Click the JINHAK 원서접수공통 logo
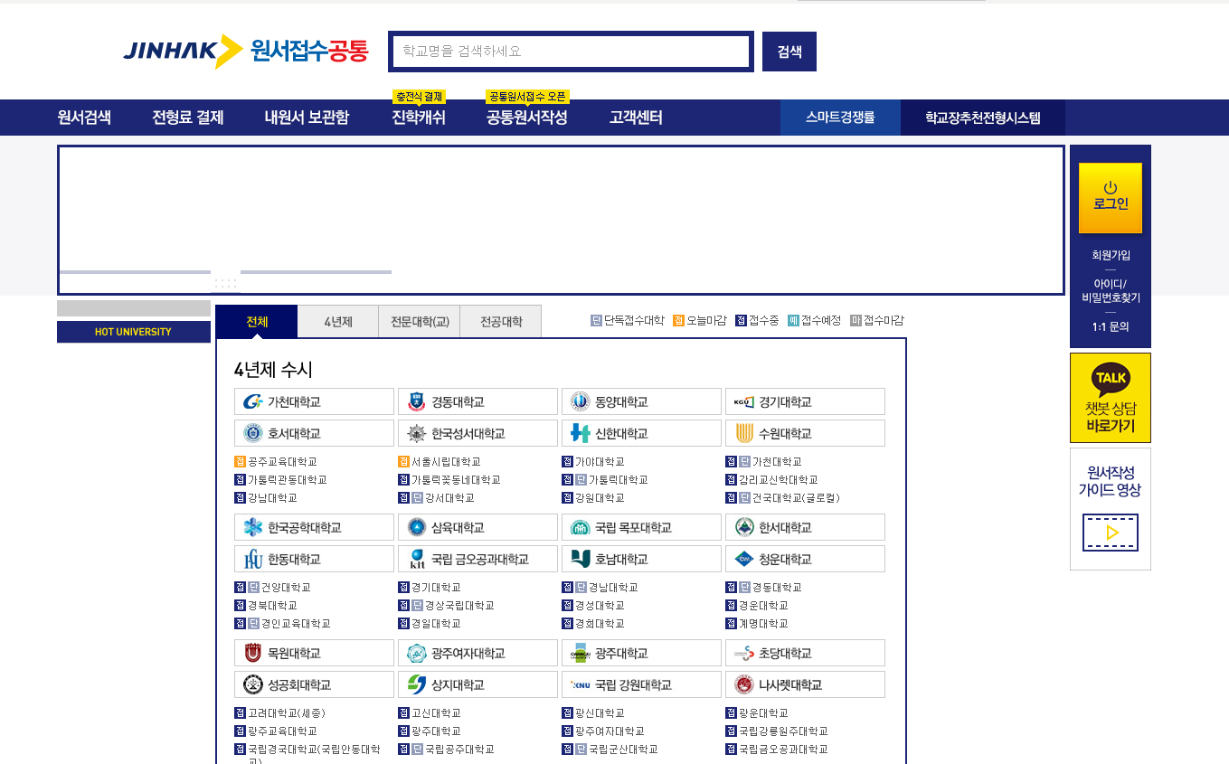1229x764 pixels. click(246, 52)
